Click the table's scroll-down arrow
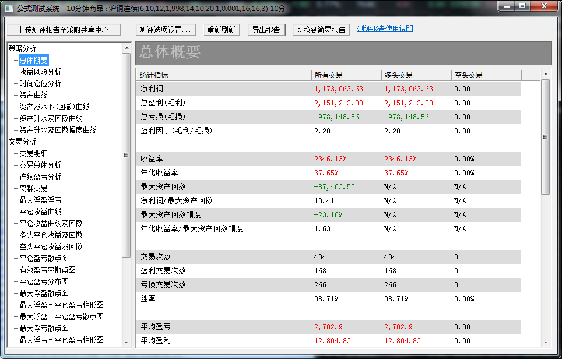The image size is (562, 359). (x=546, y=342)
